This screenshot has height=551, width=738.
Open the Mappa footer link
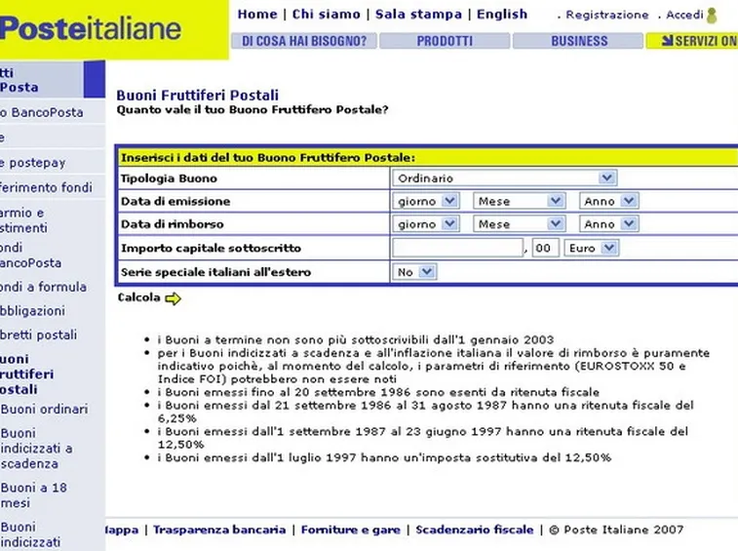click(x=123, y=530)
